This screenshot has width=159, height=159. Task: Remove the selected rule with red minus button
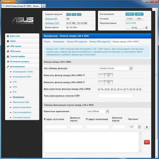pyautogui.click(x=147, y=142)
